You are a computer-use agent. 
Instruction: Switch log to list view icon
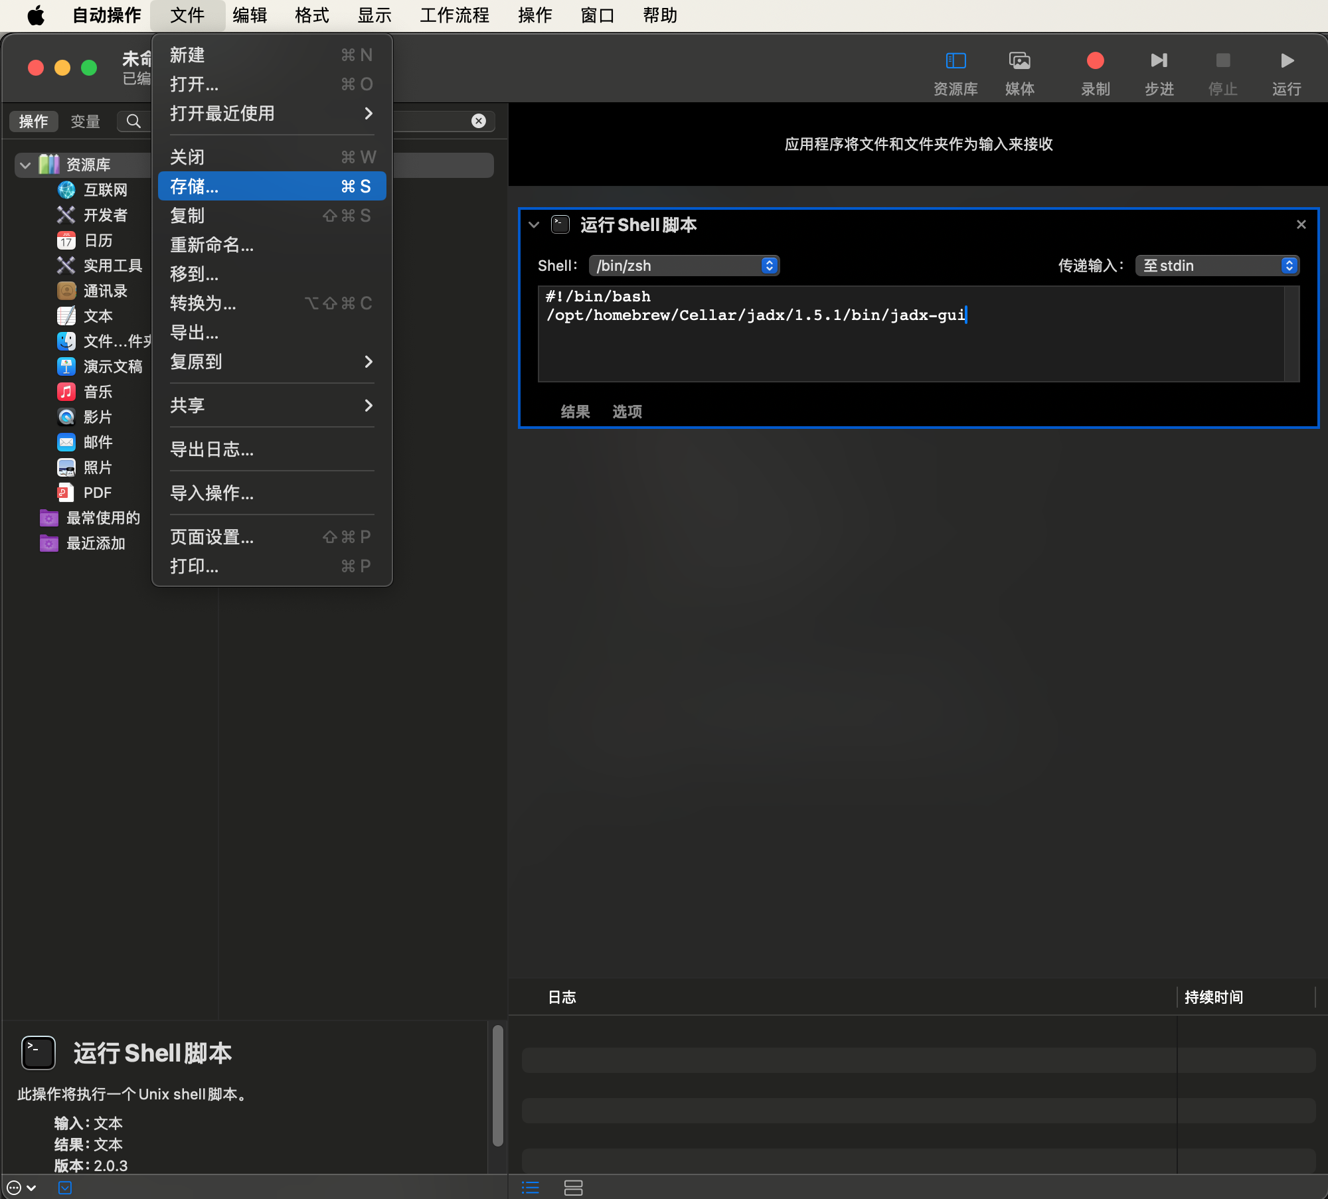(x=530, y=1187)
